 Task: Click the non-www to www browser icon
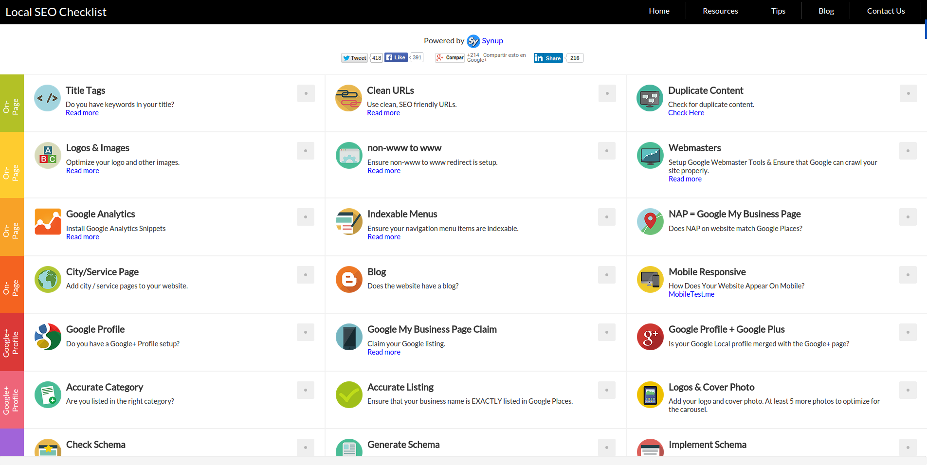349,156
